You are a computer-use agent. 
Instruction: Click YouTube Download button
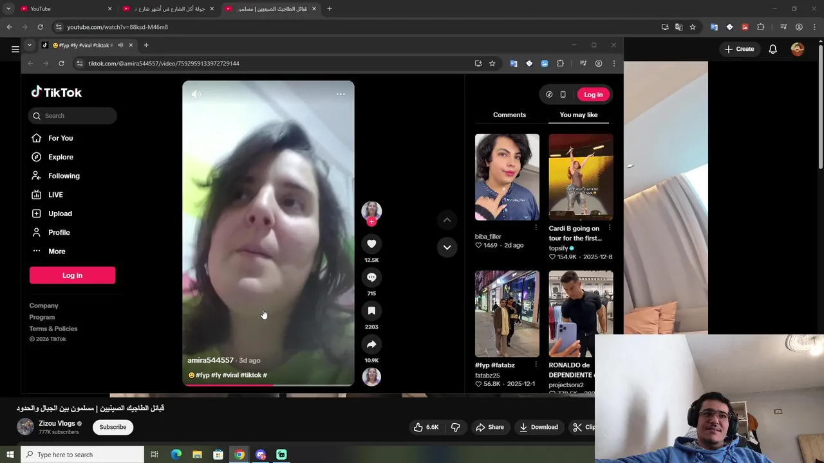coord(539,427)
